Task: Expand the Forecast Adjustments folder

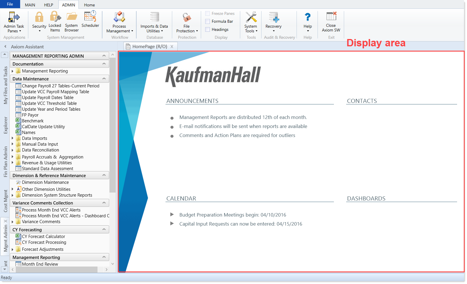Action: point(13,249)
